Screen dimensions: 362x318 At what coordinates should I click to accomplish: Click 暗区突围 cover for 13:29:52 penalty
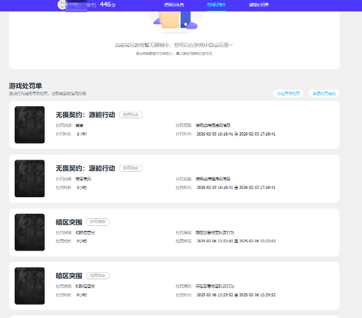point(29,286)
